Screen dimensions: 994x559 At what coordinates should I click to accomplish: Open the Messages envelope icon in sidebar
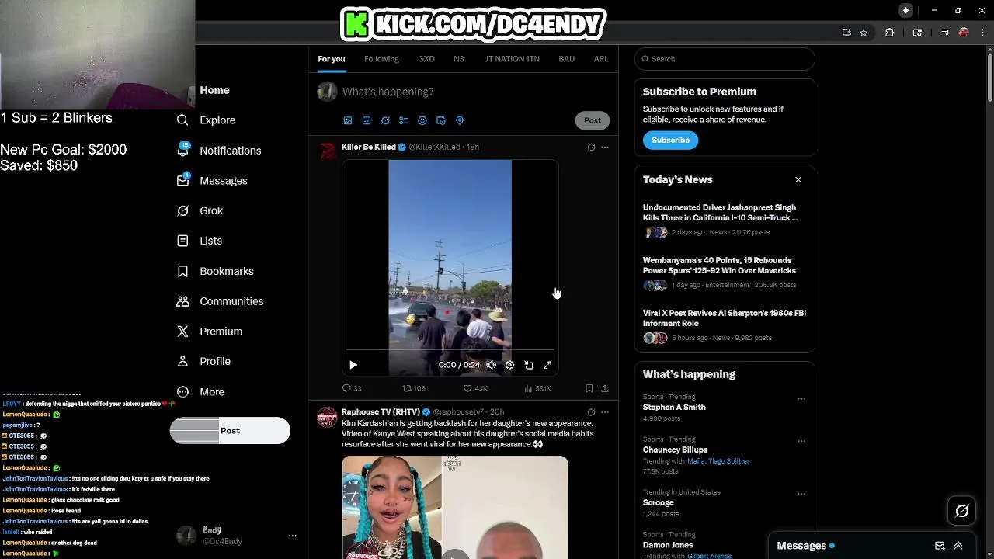pyautogui.click(x=183, y=180)
